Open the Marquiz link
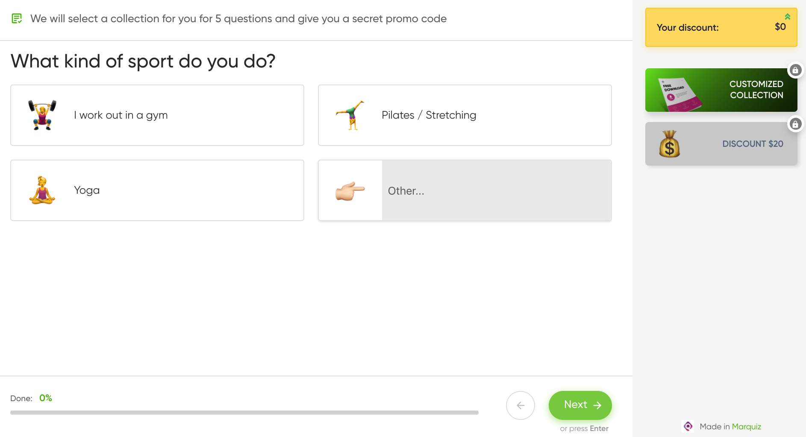The image size is (806, 437). (x=746, y=426)
